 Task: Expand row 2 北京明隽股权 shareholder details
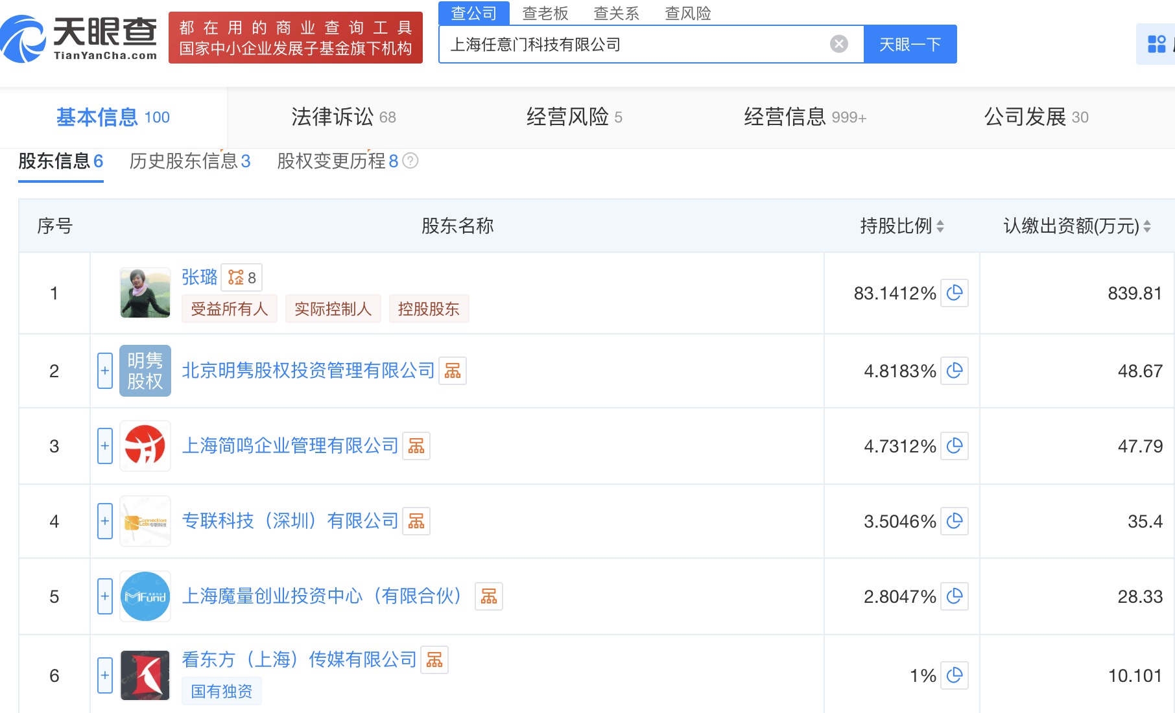[105, 371]
